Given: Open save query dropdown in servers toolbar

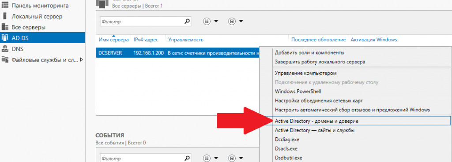Looking at the screenshot, I should click(x=236, y=21).
